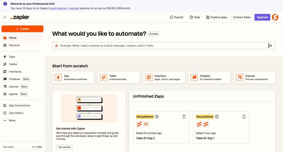Create a Chatbot from scratch card

point(209,78)
